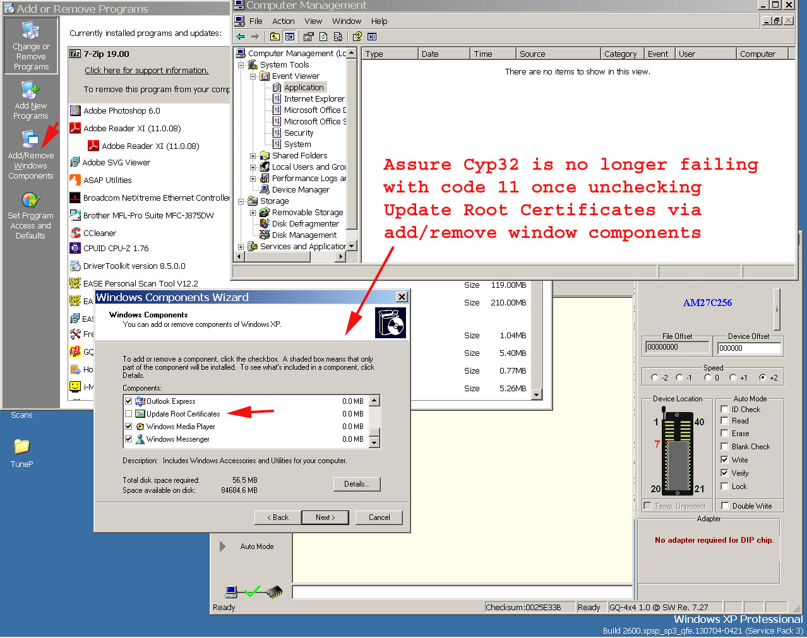807x638 pixels.
Task: Select the ASAP Utilities program icon
Action: point(75,180)
